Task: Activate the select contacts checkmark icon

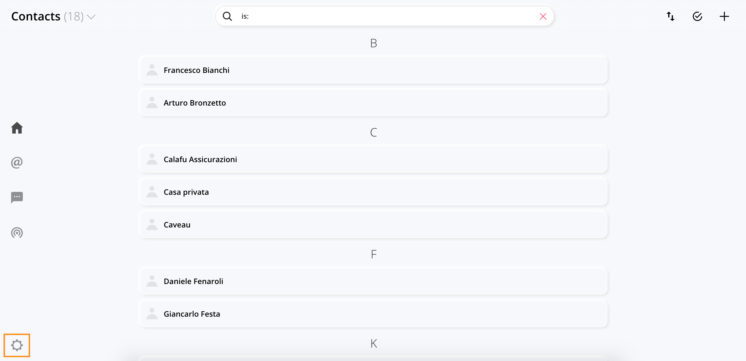Action: (697, 16)
